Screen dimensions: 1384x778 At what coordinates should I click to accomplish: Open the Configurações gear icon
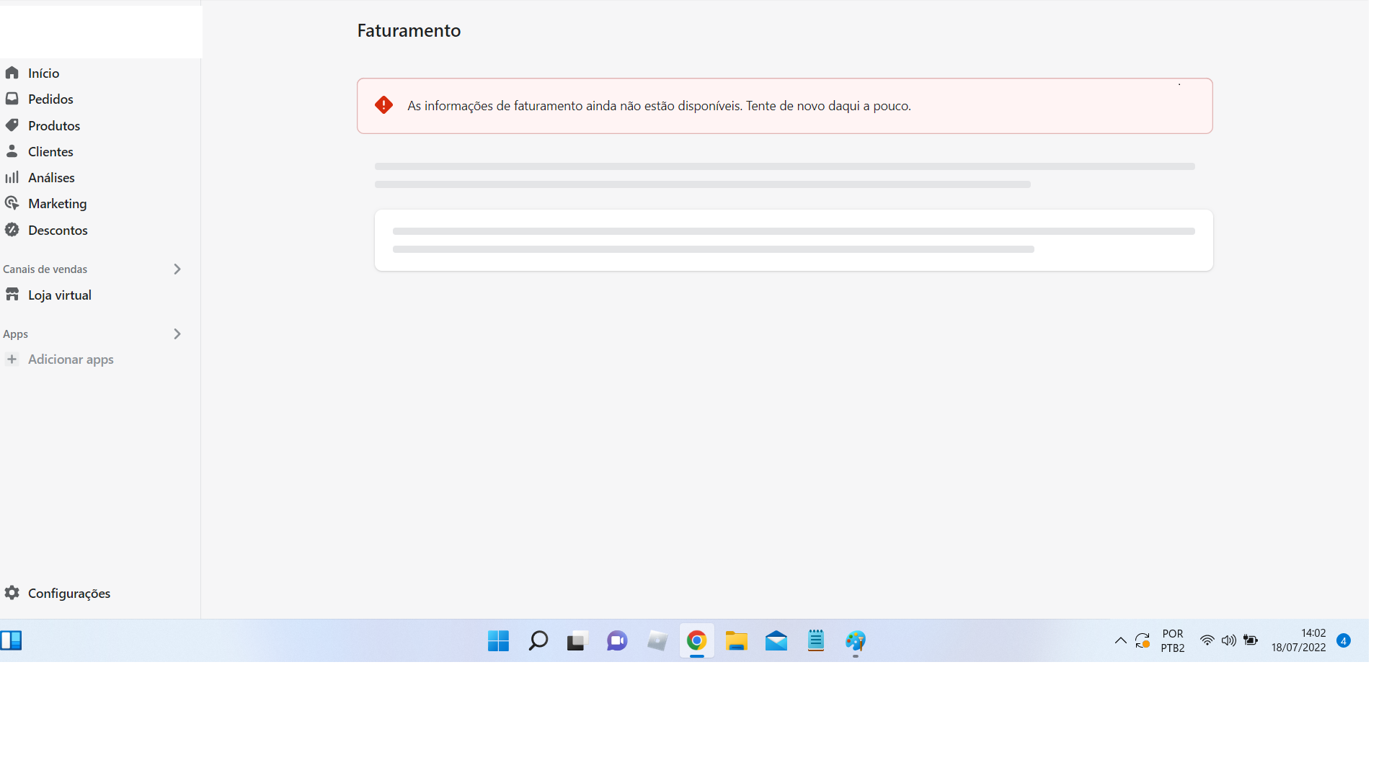tap(12, 593)
